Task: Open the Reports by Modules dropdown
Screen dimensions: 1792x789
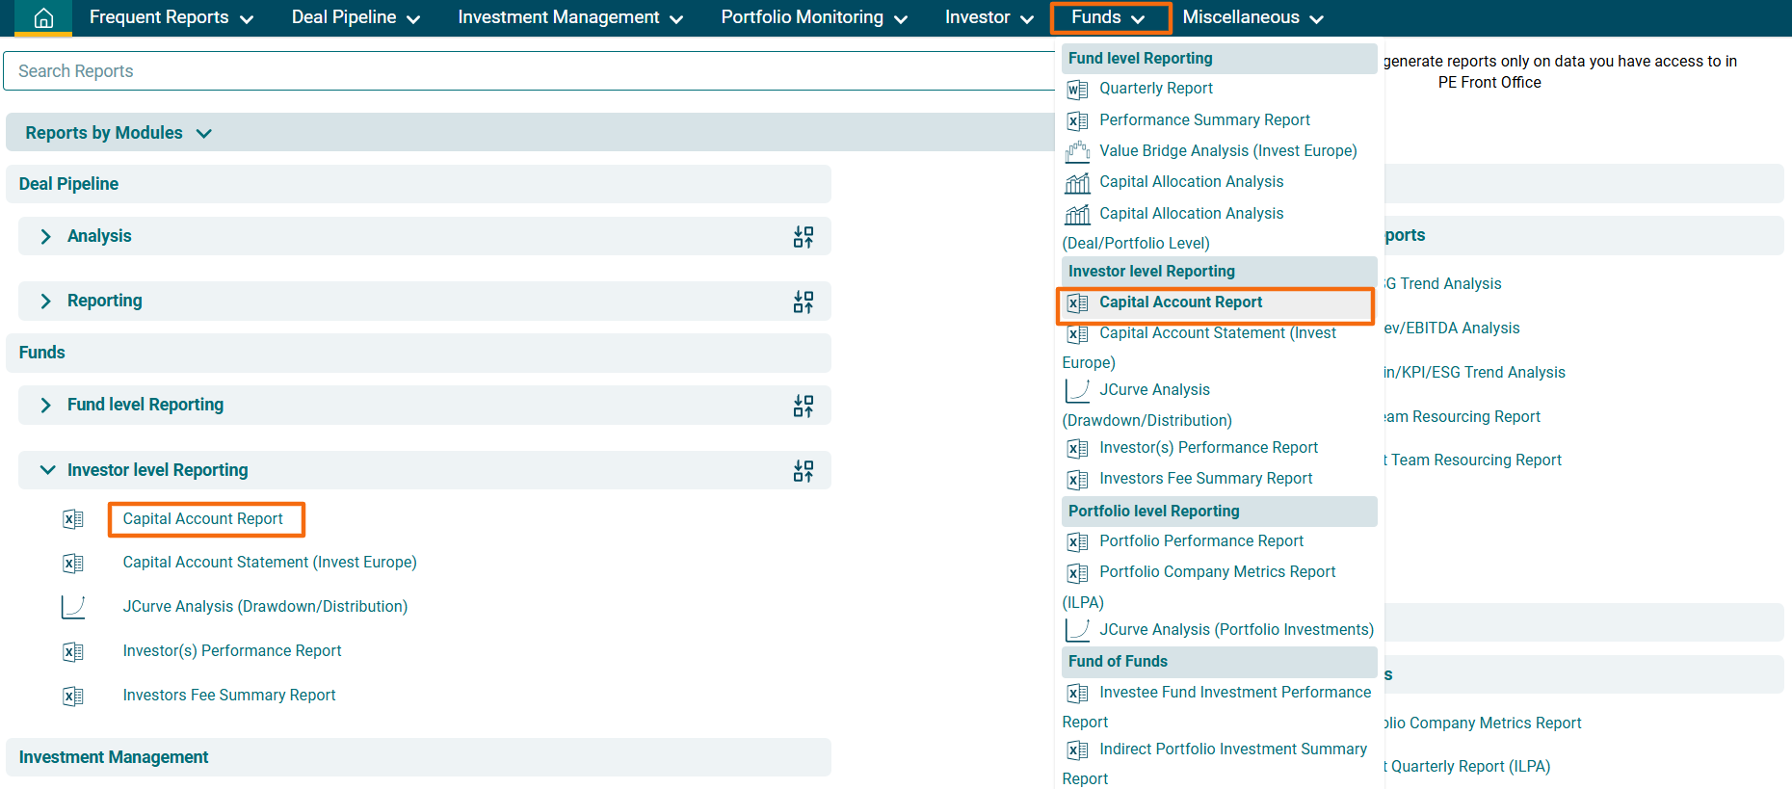Action: pos(118,133)
